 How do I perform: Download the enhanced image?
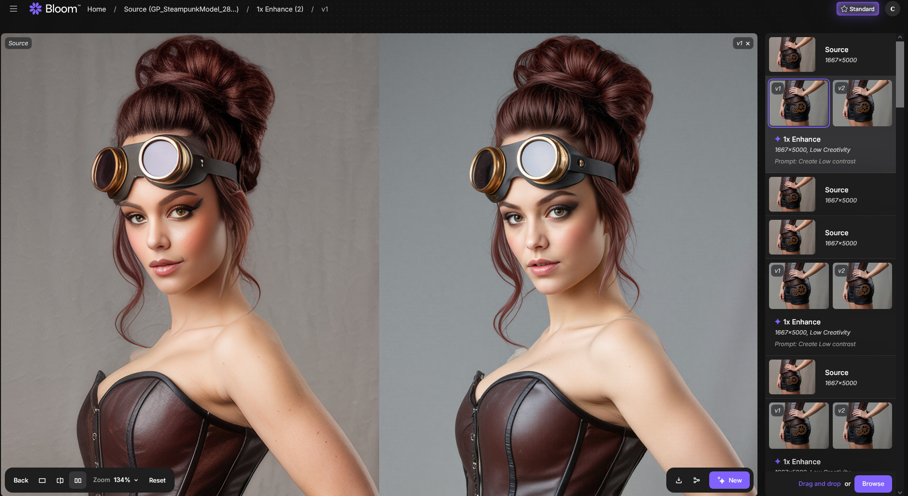(679, 481)
